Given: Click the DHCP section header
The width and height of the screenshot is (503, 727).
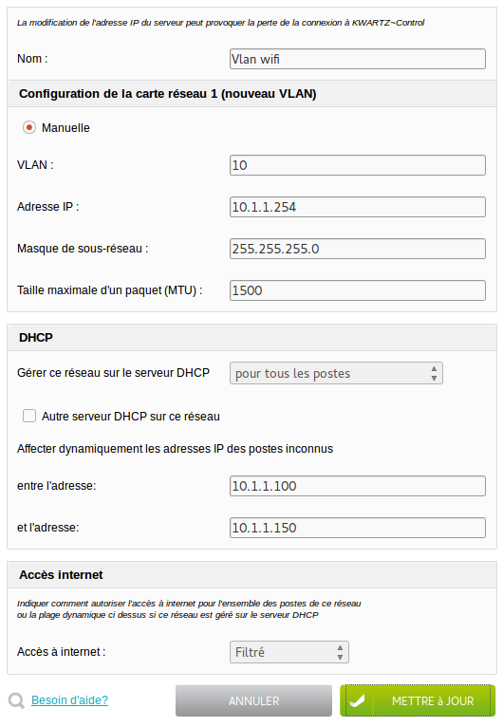Looking at the screenshot, I should (x=251, y=338).
